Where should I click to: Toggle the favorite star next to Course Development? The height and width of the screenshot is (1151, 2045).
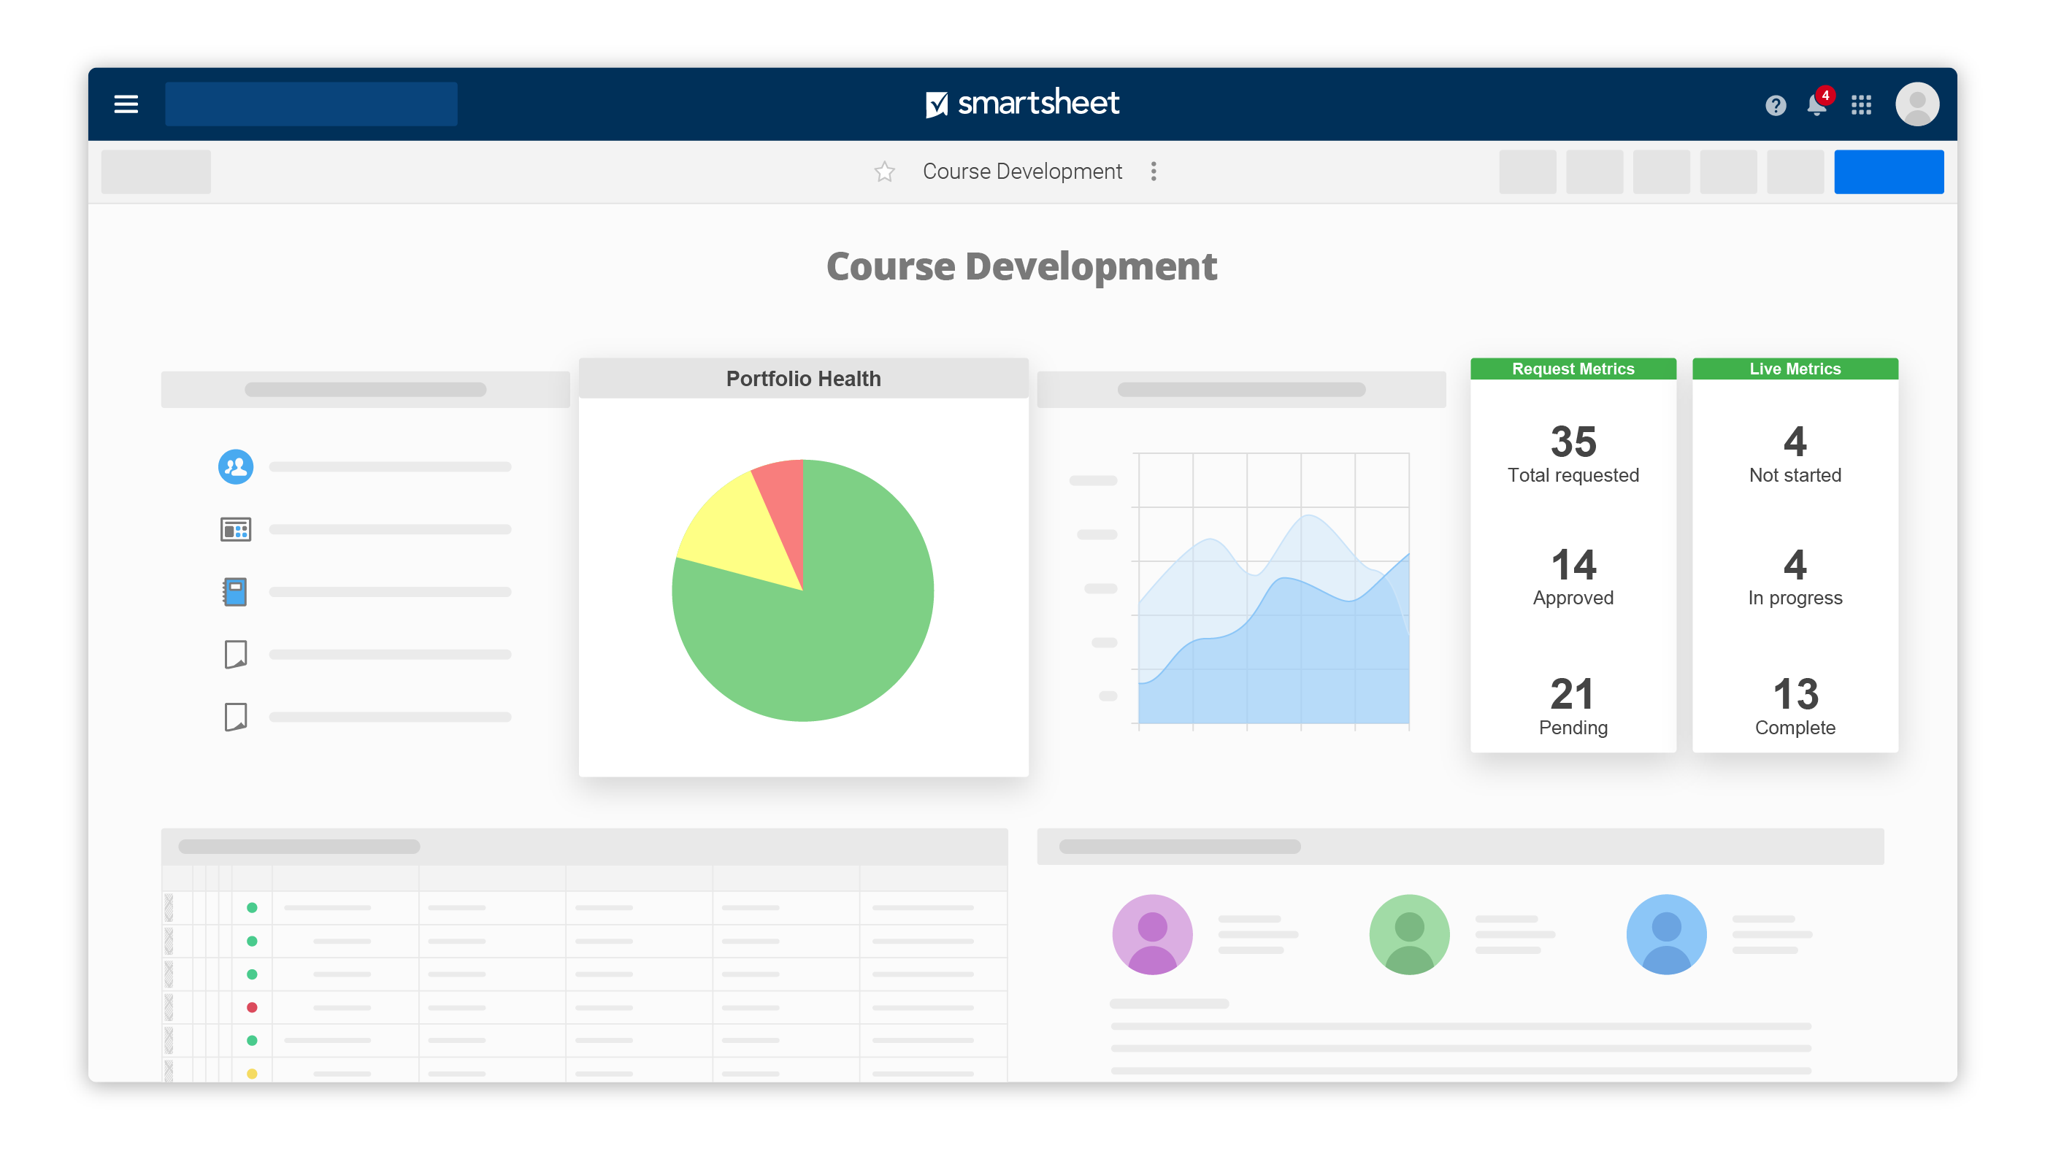[883, 171]
